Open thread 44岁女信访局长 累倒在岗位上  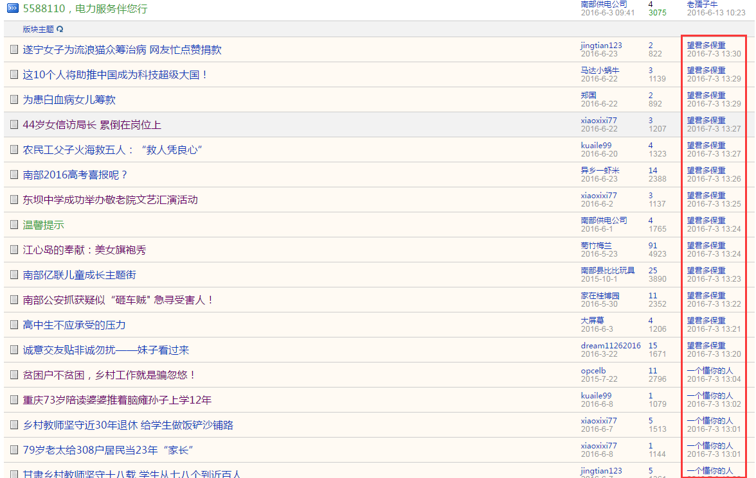[x=92, y=124]
